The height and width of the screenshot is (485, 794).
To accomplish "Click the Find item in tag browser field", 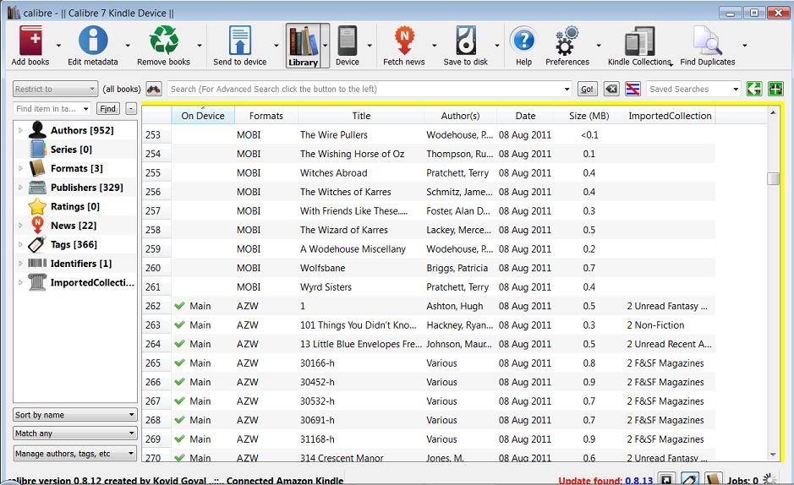I will [52, 109].
